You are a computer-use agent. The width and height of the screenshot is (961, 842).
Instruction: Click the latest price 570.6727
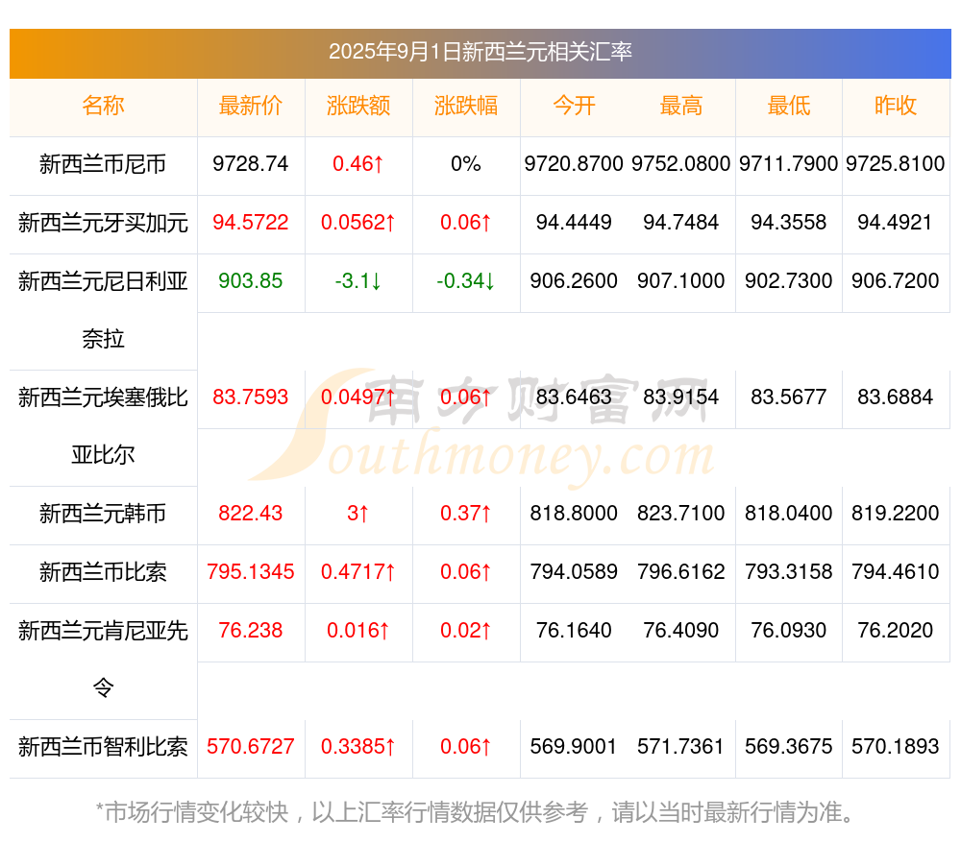[x=251, y=747]
